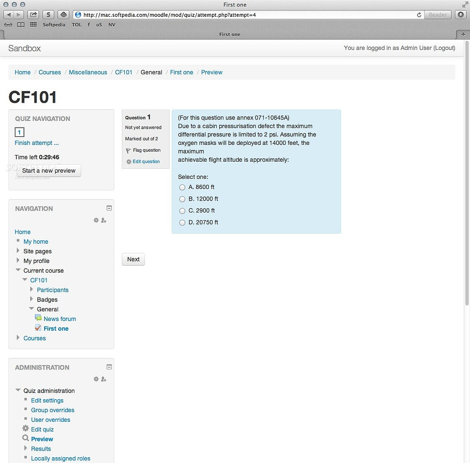Click the gear icon in Administration block
Viewport: 470px width, 463px height.
click(96, 379)
